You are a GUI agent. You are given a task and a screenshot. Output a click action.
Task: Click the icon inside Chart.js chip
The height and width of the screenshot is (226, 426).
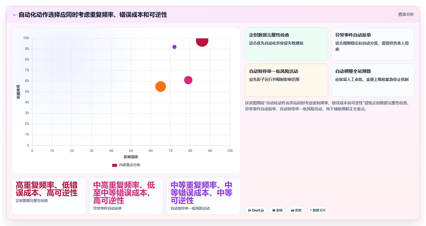pyautogui.click(x=249, y=210)
